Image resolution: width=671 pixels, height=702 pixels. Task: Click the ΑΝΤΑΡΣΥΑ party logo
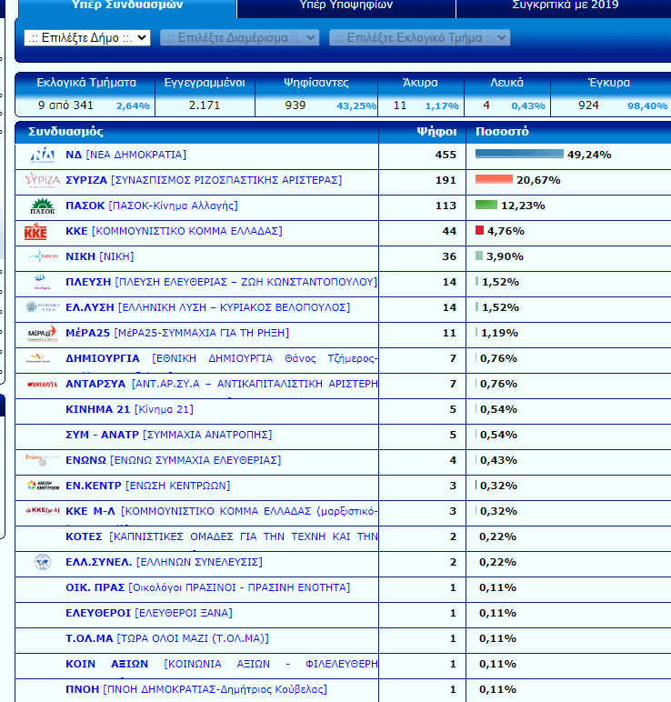[x=42, y=384]
